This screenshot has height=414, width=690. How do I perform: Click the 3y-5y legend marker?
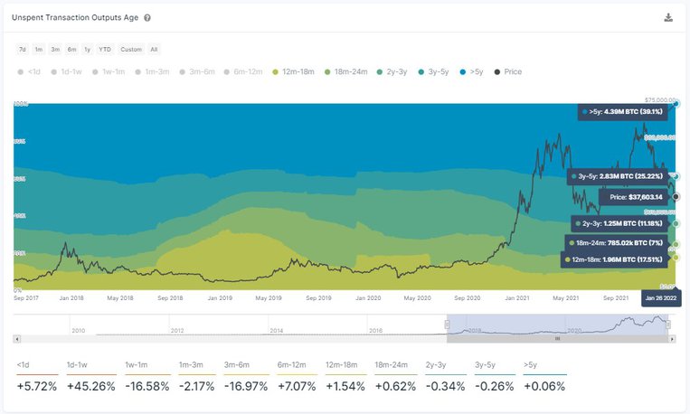(x=420, y=71)
